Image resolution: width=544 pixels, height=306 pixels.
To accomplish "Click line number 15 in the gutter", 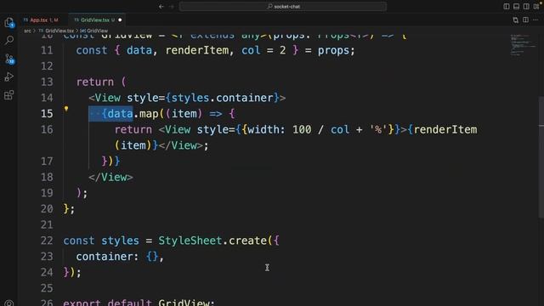I will point(47,113).
